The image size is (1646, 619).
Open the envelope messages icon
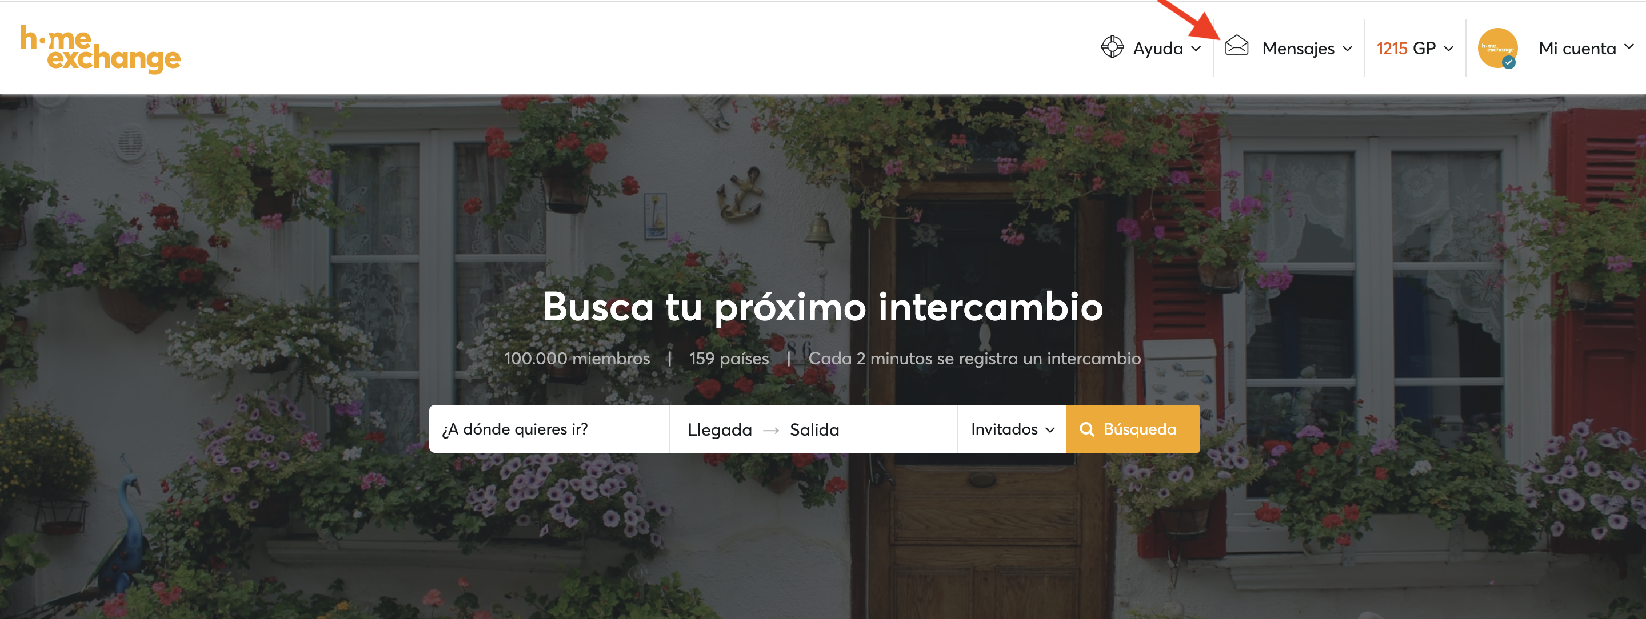(x=1237, y=45)
